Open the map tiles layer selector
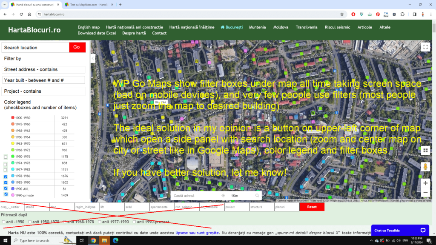This screenshot has width=436, height=245. (x=425, y=150)
